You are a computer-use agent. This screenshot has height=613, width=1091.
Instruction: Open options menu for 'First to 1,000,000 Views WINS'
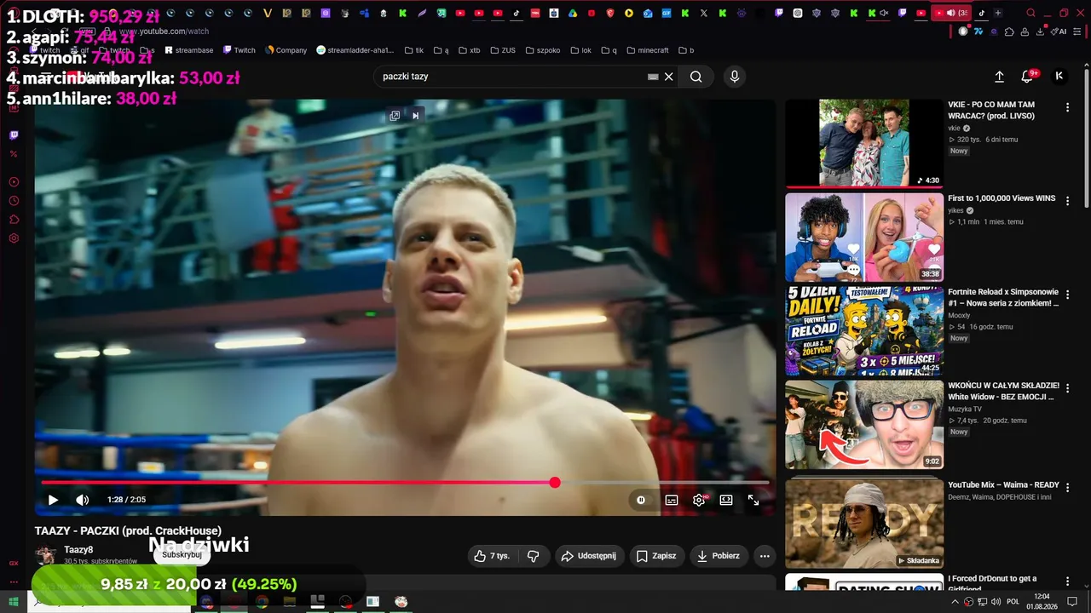point(1067,201)
